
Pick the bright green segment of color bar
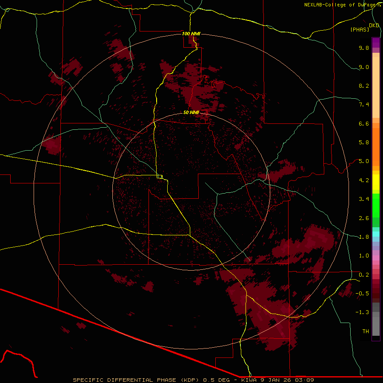tap(376, 205)
